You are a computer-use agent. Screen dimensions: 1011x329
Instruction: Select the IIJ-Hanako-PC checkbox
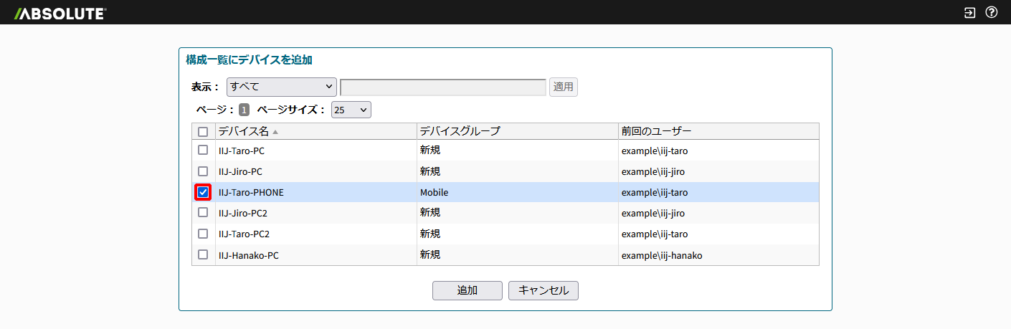pos(203,254)
